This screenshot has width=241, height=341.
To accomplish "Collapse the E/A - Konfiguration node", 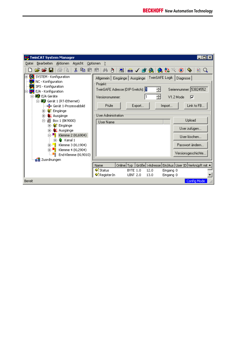I will tap(26, 91).
